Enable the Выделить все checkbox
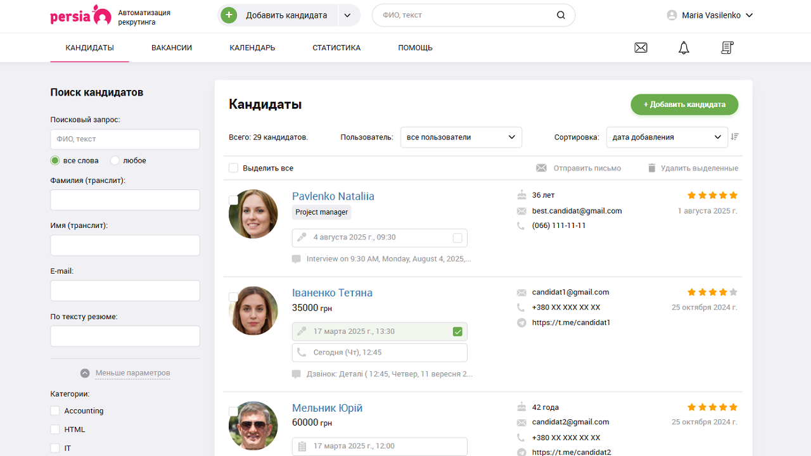The width and height of the screenshot is (811, 456). (x=234, y=168)
